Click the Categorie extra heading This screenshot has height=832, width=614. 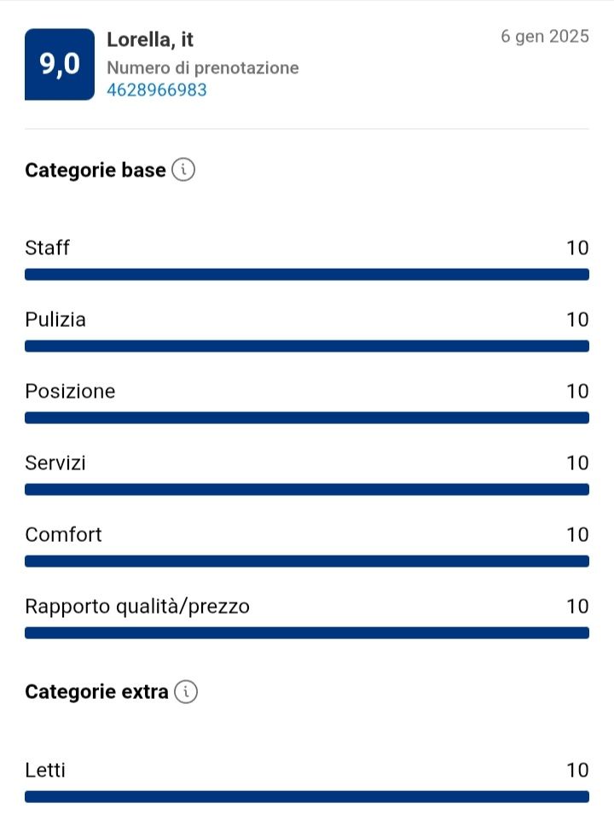[96, 691]
